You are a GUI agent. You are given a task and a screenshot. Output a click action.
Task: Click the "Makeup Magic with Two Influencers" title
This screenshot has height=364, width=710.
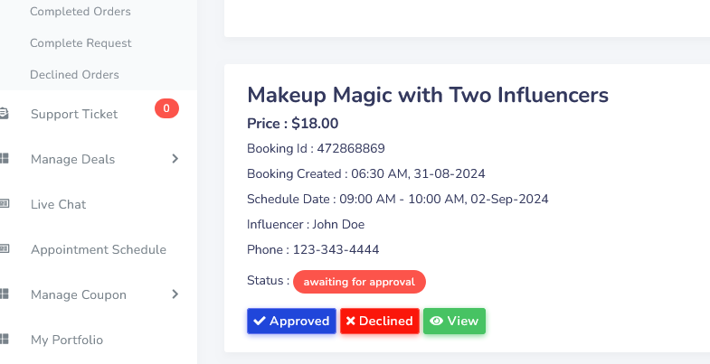point(428,95)
